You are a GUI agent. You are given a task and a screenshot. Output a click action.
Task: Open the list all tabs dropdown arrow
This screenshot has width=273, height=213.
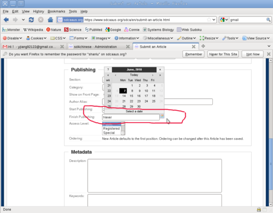(x=269, y=46)
